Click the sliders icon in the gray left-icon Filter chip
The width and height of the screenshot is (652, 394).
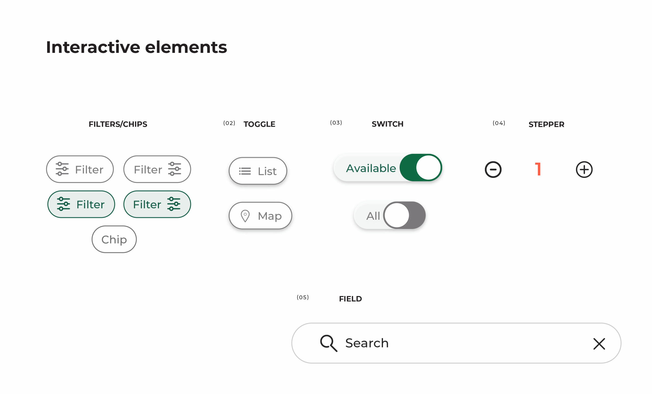[x=62, y=169]
